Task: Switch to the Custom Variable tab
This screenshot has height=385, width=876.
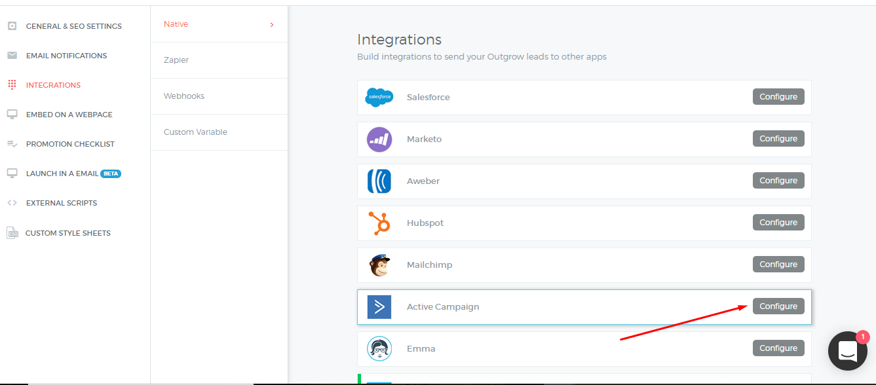Action: 219,132
